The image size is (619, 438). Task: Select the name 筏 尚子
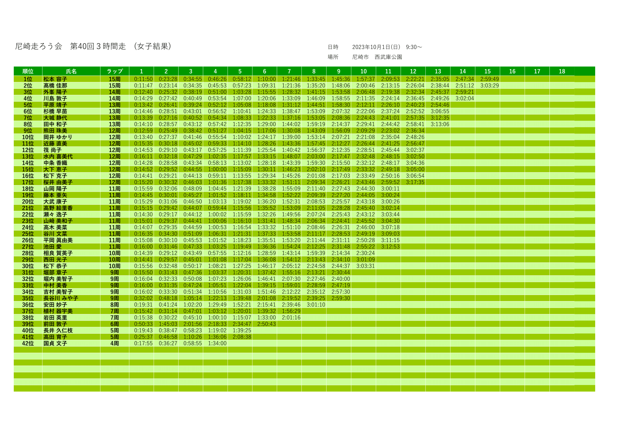(x=53, y=150)
